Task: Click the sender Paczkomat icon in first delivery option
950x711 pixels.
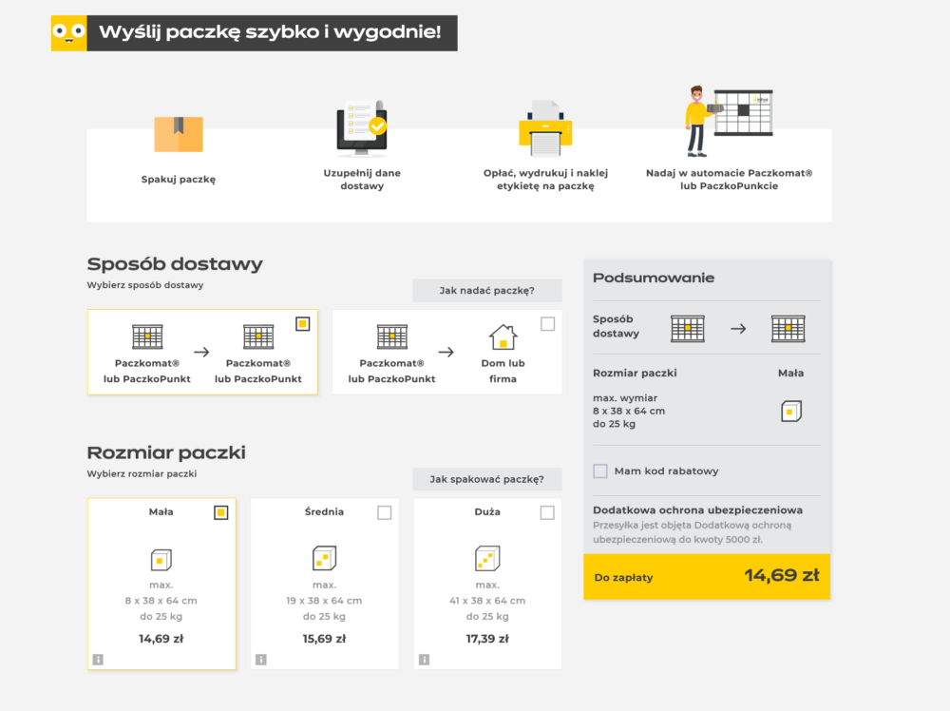Action: [x=147, y=336]
